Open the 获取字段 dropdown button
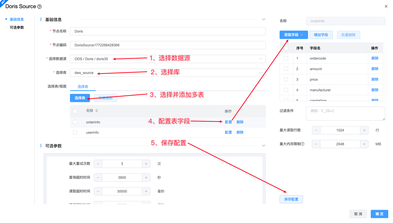The height and width of the screenshot is (223, 393). tap(293, 35)
